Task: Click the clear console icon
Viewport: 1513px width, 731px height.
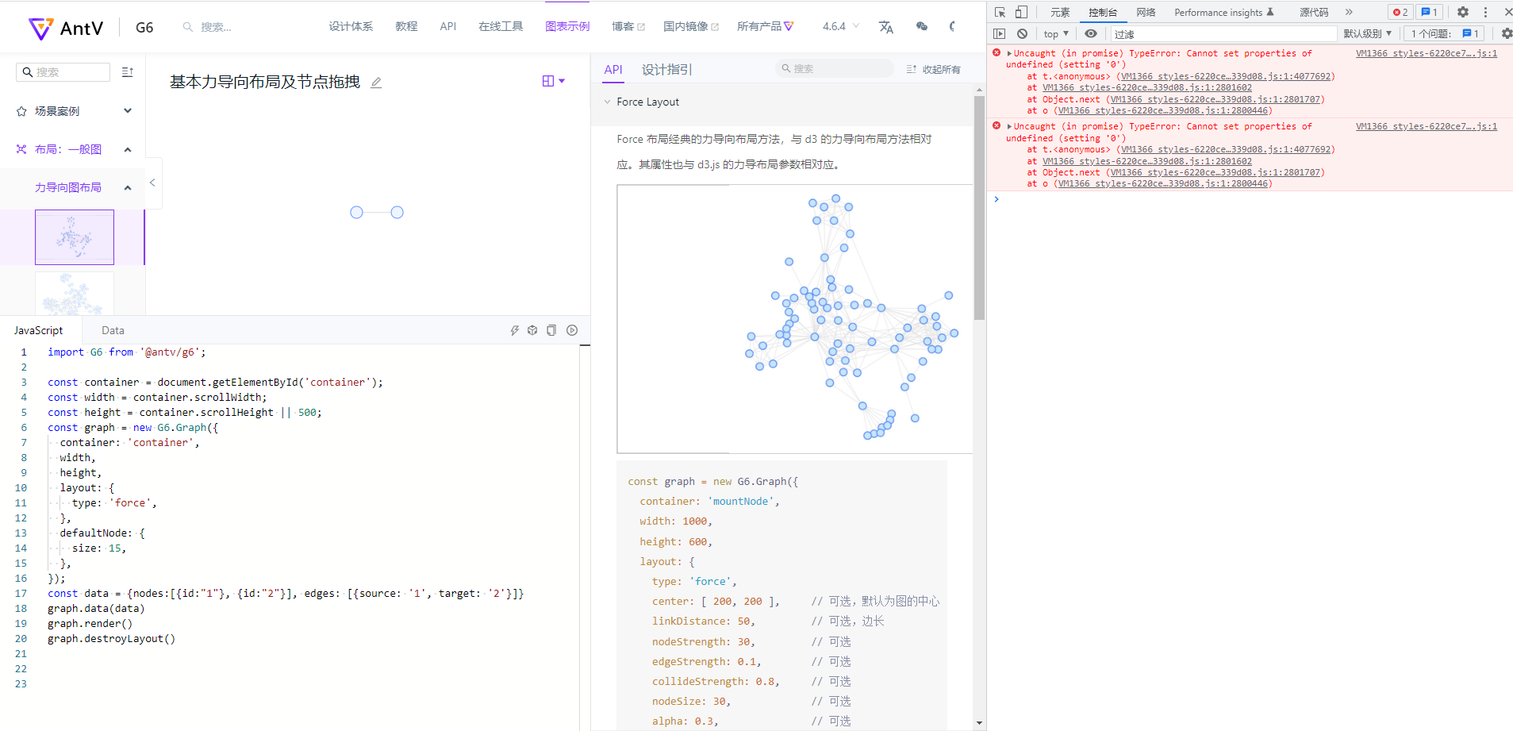Action: pyautogui.click(x=1022, y=33)
